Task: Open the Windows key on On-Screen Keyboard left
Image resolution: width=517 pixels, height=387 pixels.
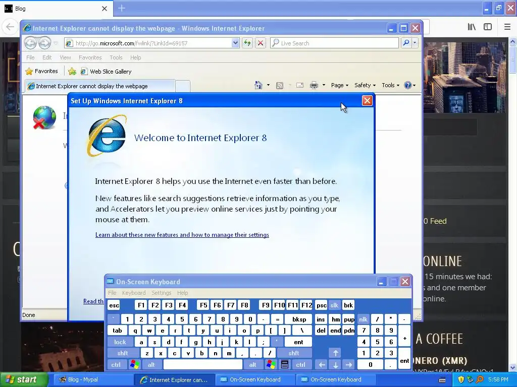Action: pyautogui.click(x=134, y=365)
